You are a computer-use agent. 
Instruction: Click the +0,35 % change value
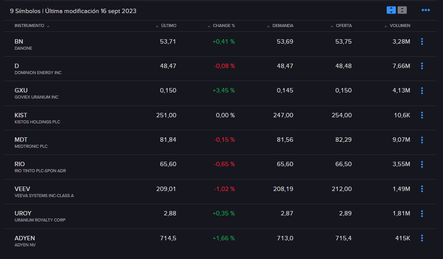click(223, 214)
